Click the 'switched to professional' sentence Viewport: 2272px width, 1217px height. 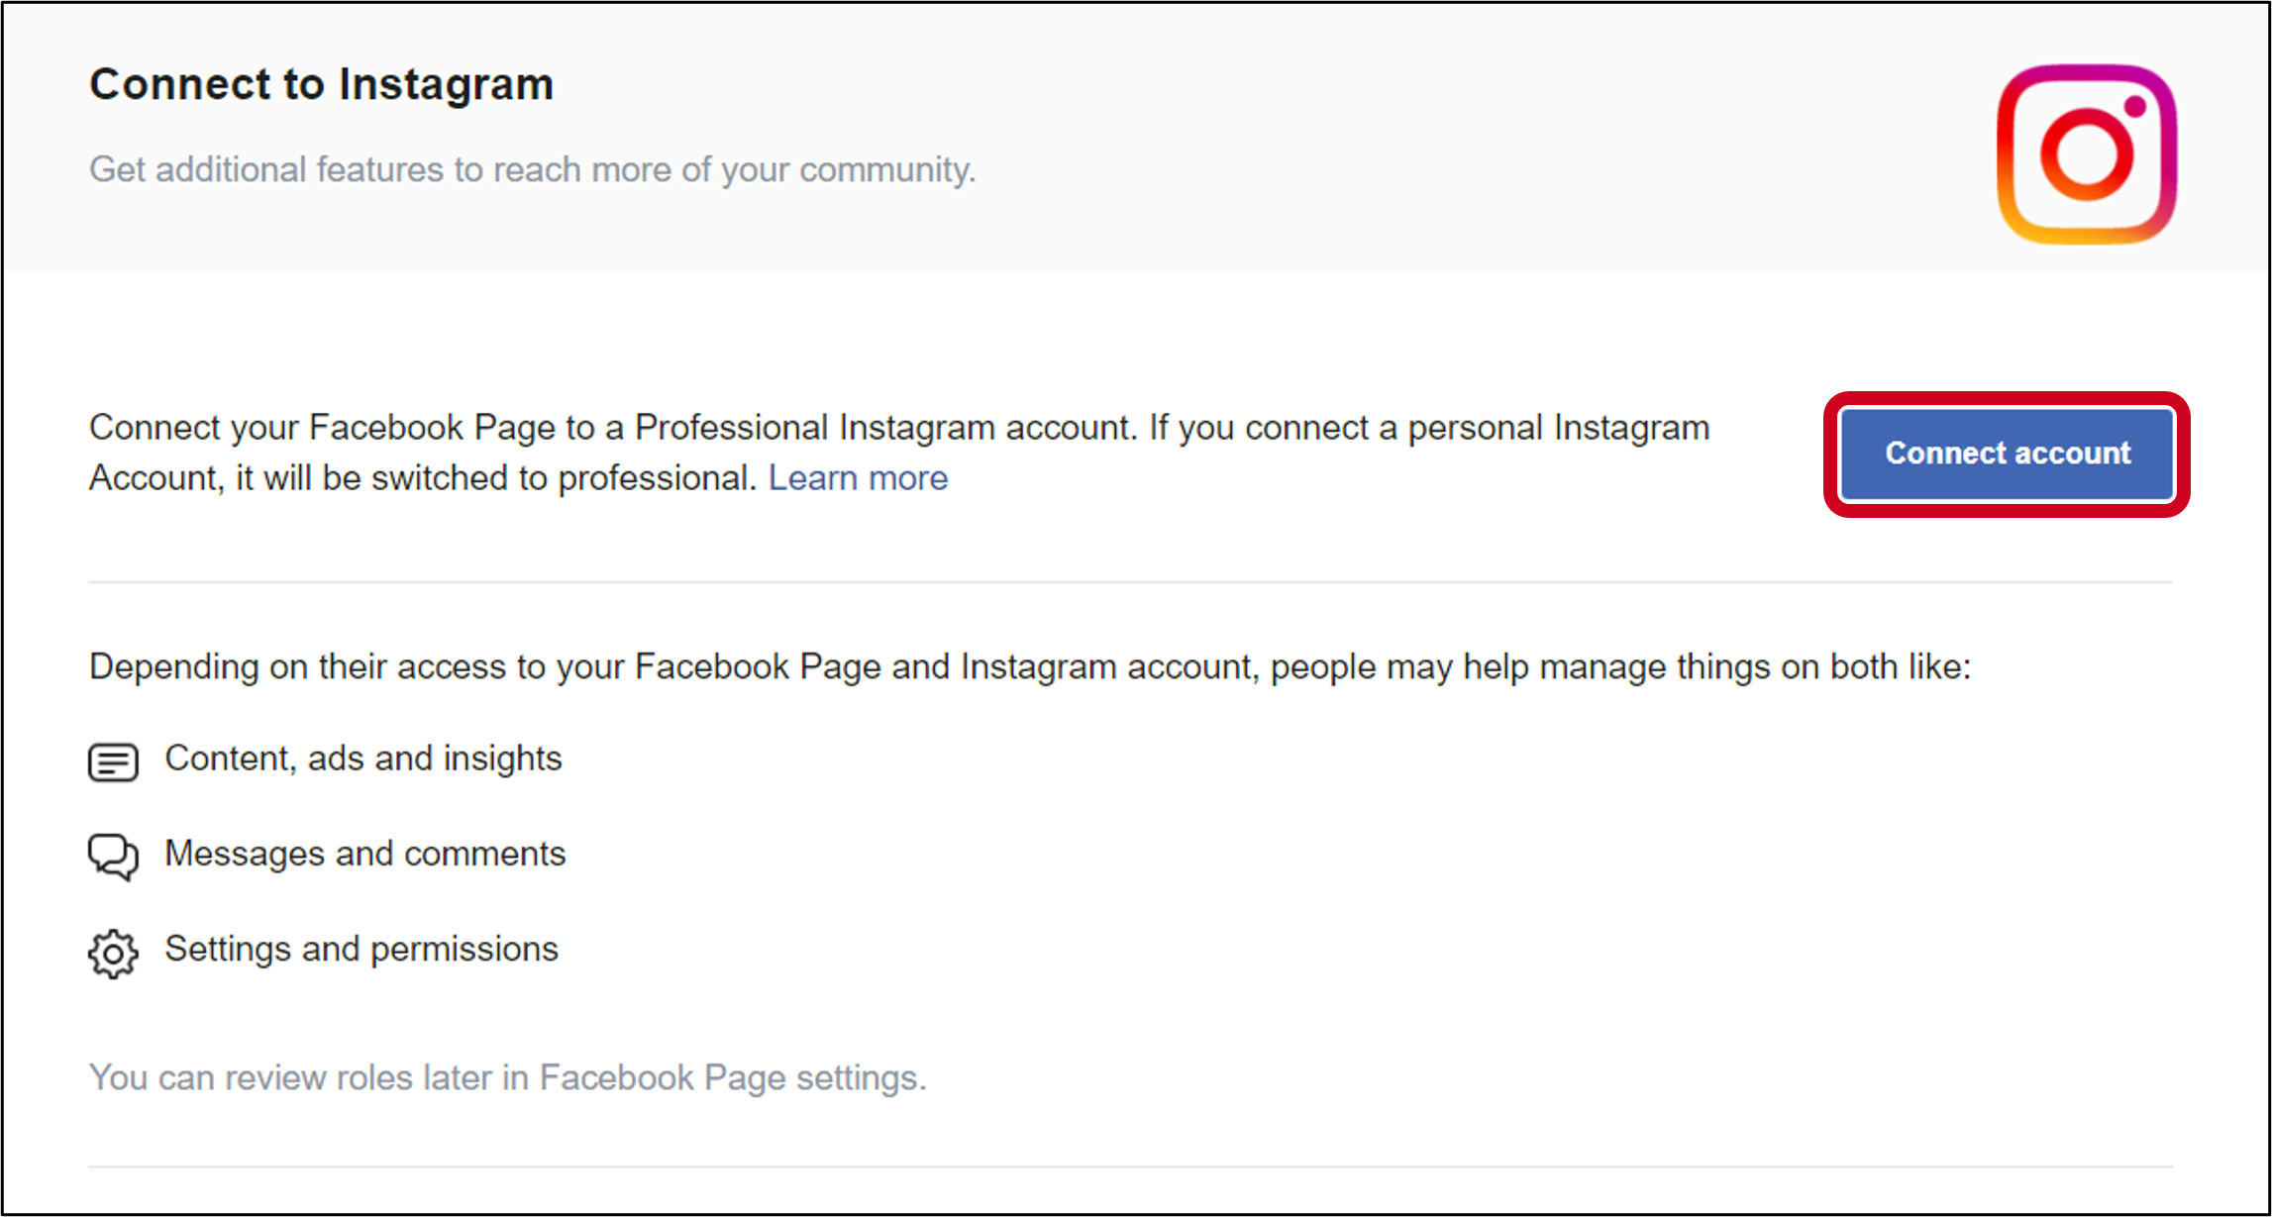pyautogui.click(x=423, y=478)
